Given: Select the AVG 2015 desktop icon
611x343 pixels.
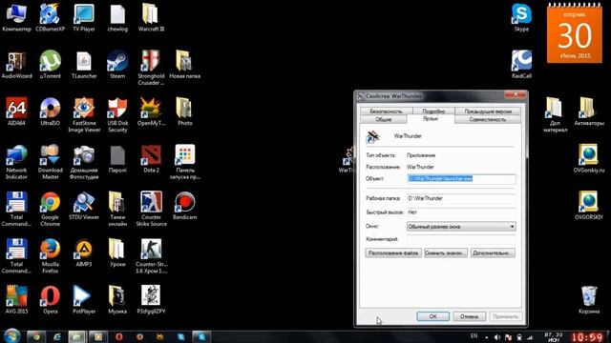Looking at the screenshot, I should click(x=16, y=300).
